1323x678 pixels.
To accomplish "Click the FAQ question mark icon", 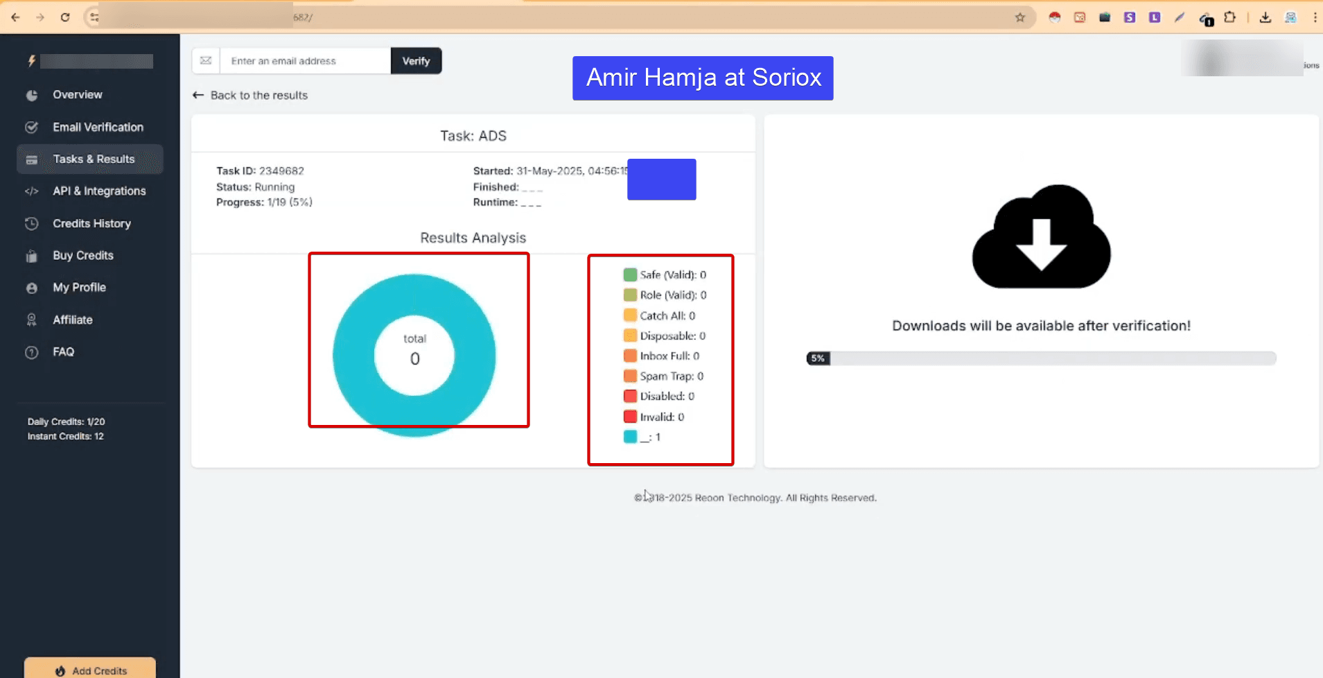I will tap(32, 352).
